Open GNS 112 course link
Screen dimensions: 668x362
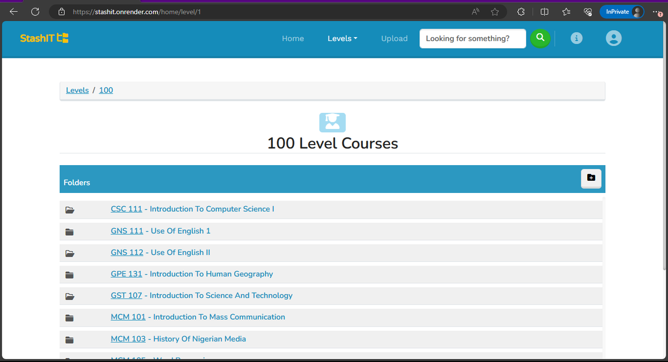127,252
